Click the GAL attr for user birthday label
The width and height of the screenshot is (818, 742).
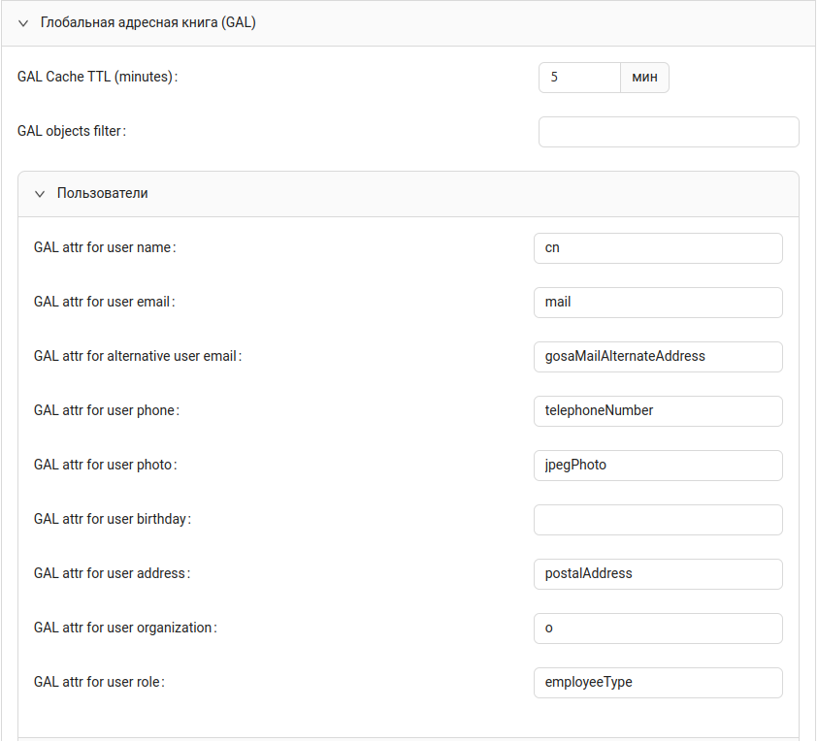point(112,519)
